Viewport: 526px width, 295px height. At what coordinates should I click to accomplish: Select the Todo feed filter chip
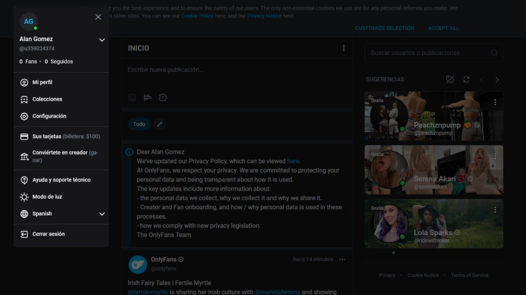[139, 124]
